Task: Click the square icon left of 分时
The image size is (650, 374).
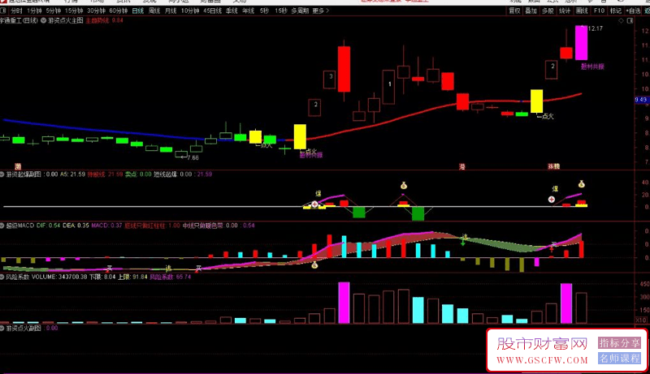Action: point(3,11)
